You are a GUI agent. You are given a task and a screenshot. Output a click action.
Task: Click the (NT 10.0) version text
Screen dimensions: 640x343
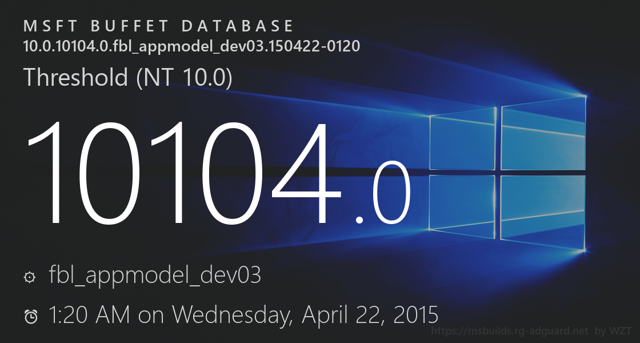[184, 78]
